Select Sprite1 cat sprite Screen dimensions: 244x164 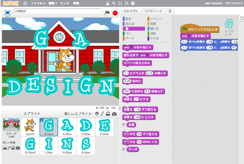[30, 127]
